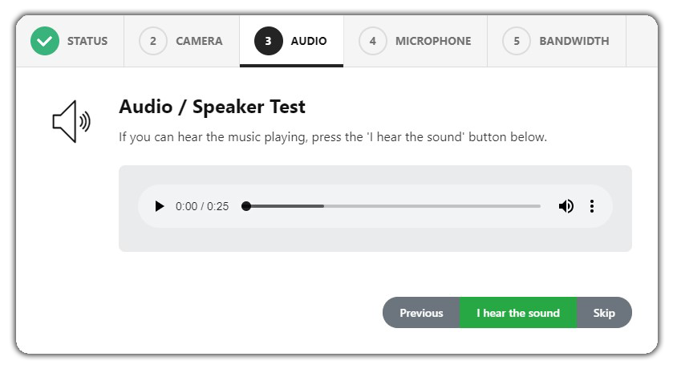Image resolution: width=673 pixels, height=369 pixels.
Task: Play the audio test clip
Action: coord(160,206)
